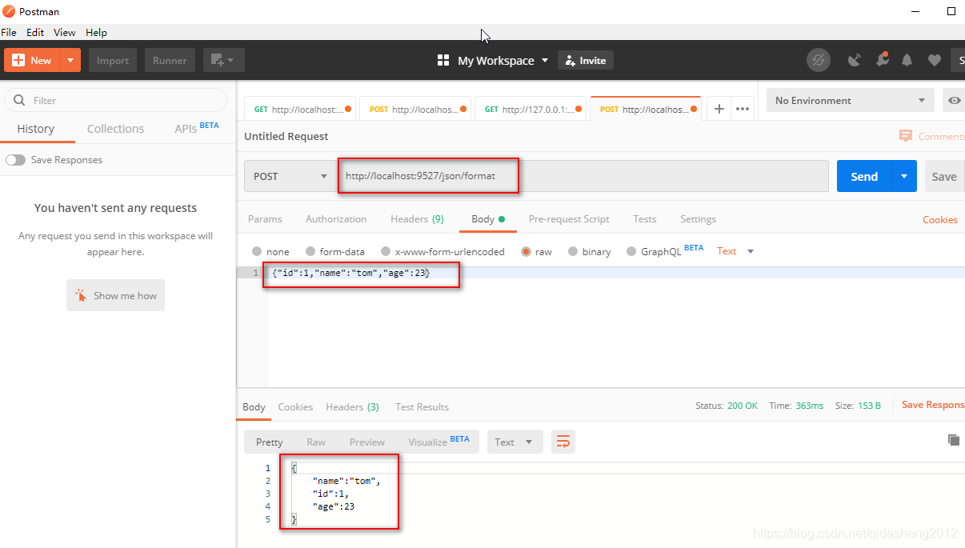Open the POST method dropdown
Image resolution: width=965 pixels, height=548 pixels.
[x=290, y=176]
